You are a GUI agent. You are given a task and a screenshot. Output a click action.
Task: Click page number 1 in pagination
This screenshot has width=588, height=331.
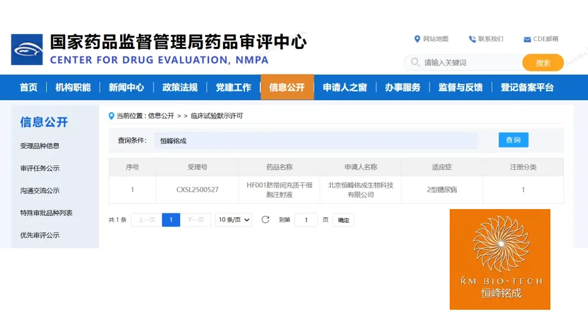(x=171, y=220)
